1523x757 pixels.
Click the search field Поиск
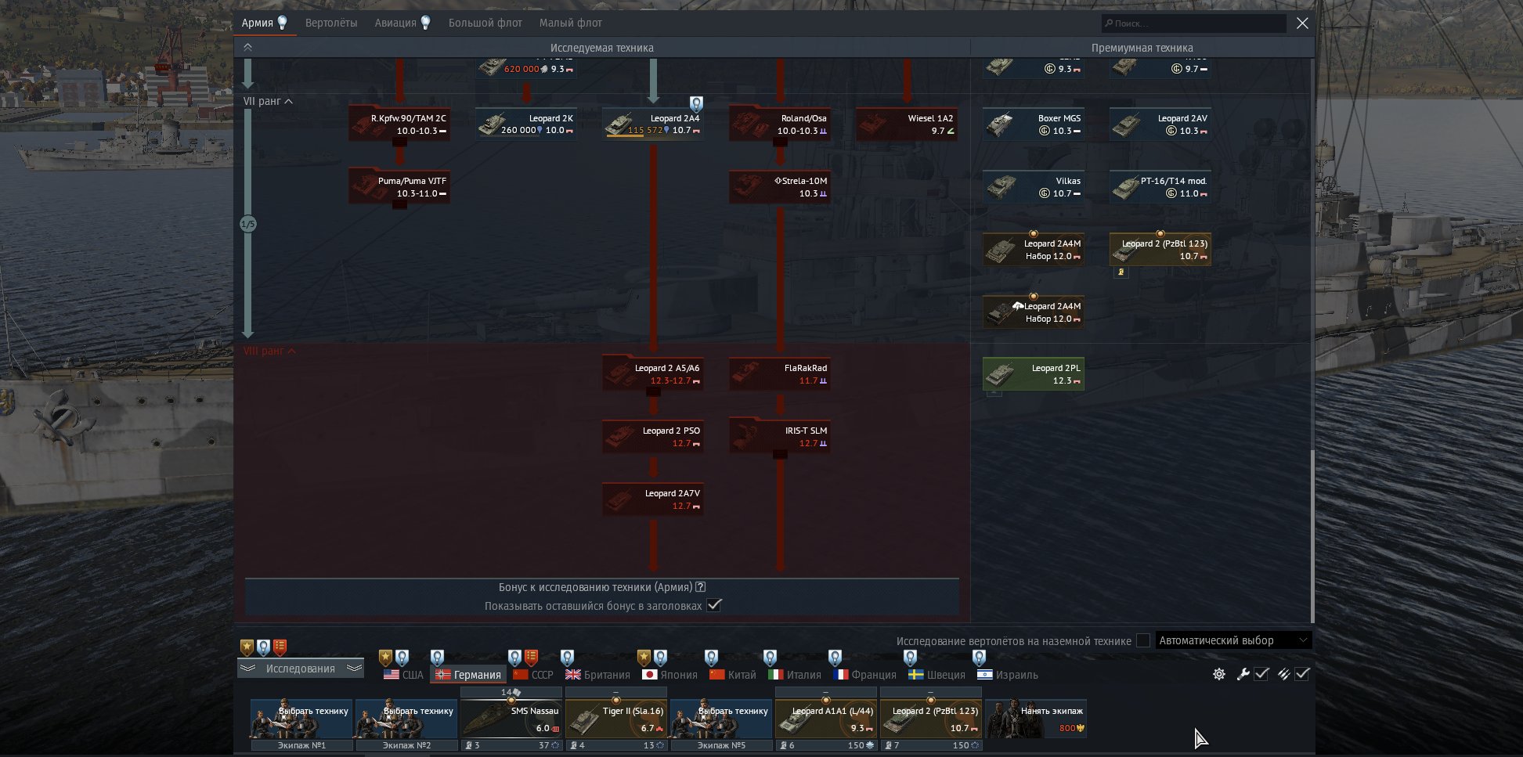(x=1193, y=23)
